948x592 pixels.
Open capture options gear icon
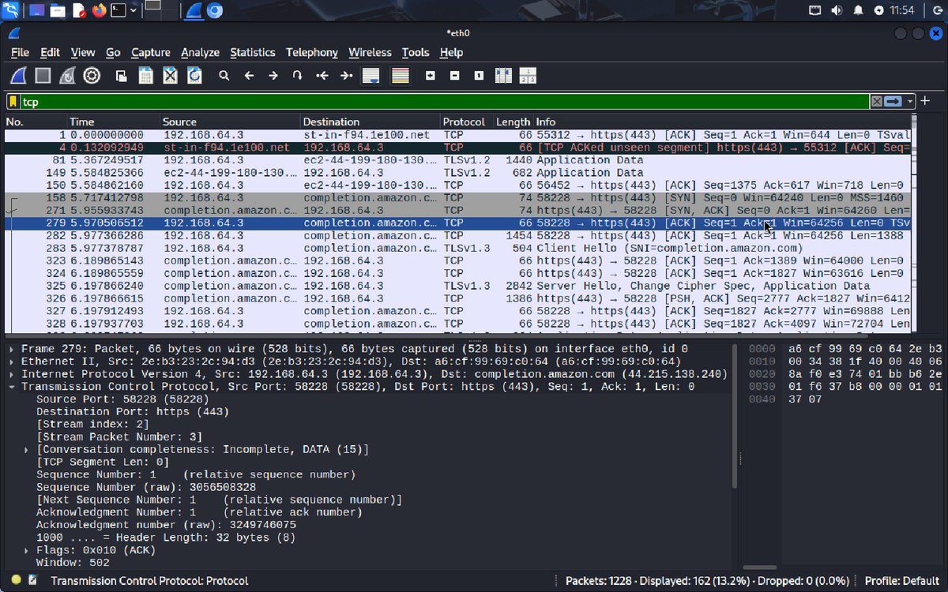[x=92, y=76]
